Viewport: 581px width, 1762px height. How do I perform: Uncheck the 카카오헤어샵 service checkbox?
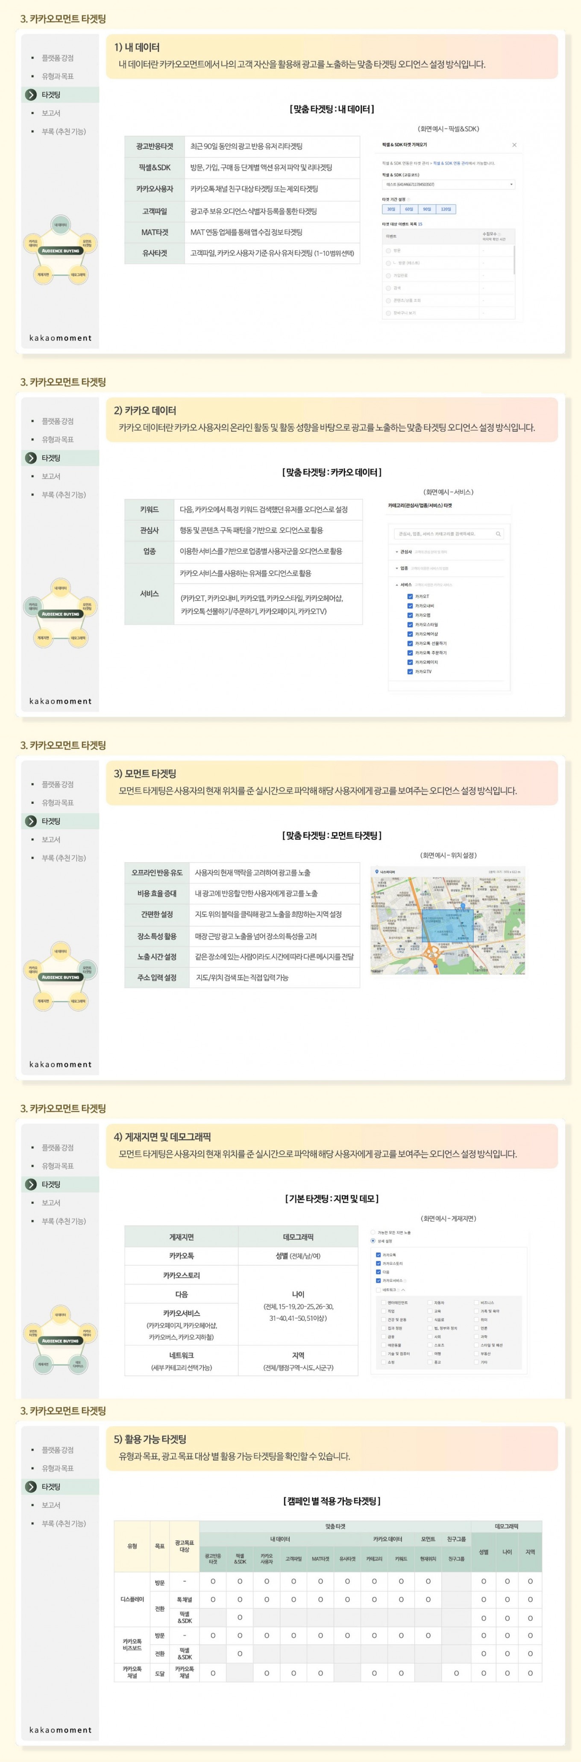tap(410, 634)
